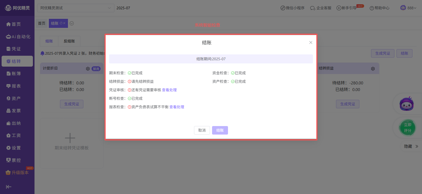Switch to the 反结账 tab

[x=69, y=41]
